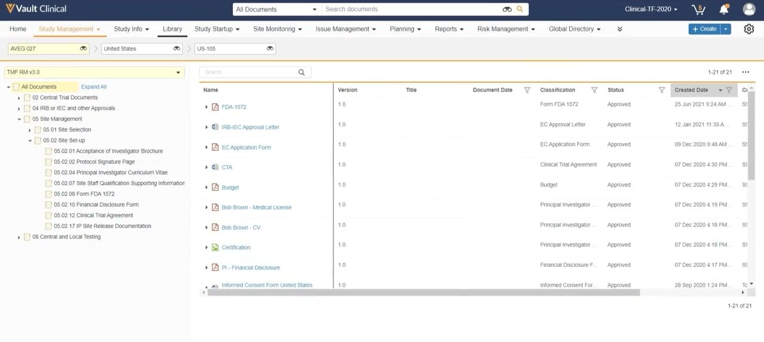Expand the 02 Central Trial Documents node
Viewport: 764px width, 342px height.
pos(19,98)
